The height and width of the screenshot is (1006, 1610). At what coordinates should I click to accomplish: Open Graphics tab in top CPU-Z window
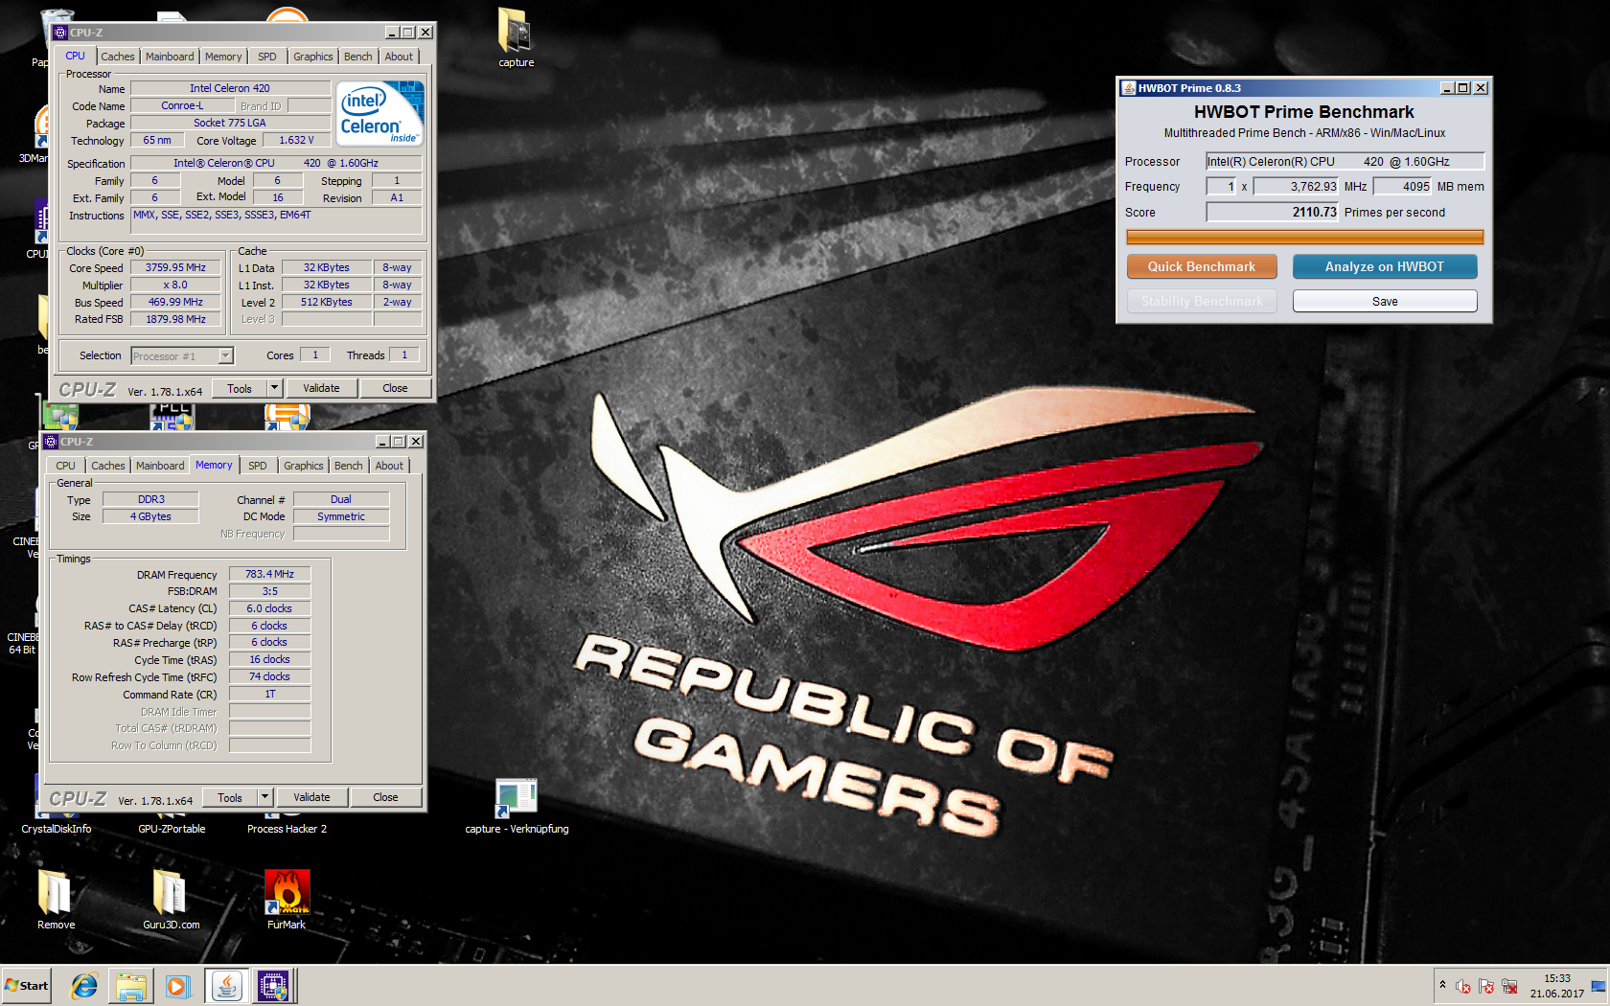(x=313, y=57)
